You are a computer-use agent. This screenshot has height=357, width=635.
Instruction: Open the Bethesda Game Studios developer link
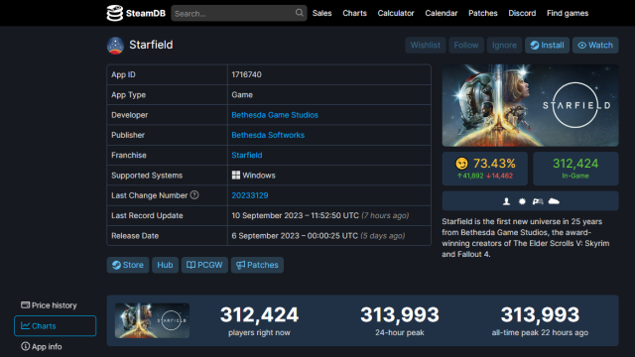click(x=275, y=115)
